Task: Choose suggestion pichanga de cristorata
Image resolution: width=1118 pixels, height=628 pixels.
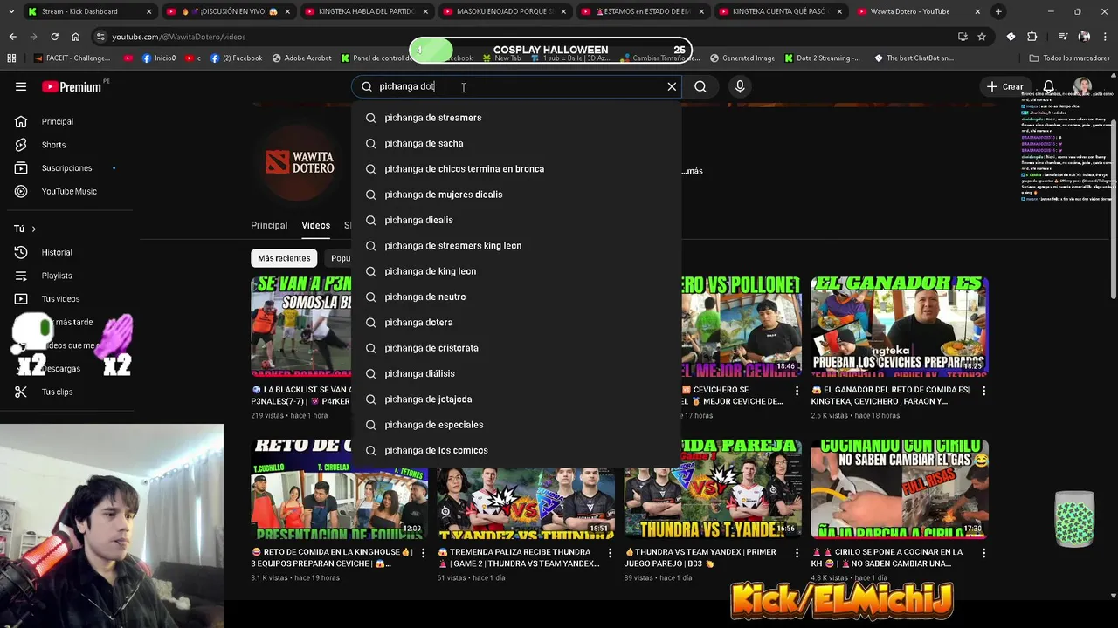Action: [515, 348]
